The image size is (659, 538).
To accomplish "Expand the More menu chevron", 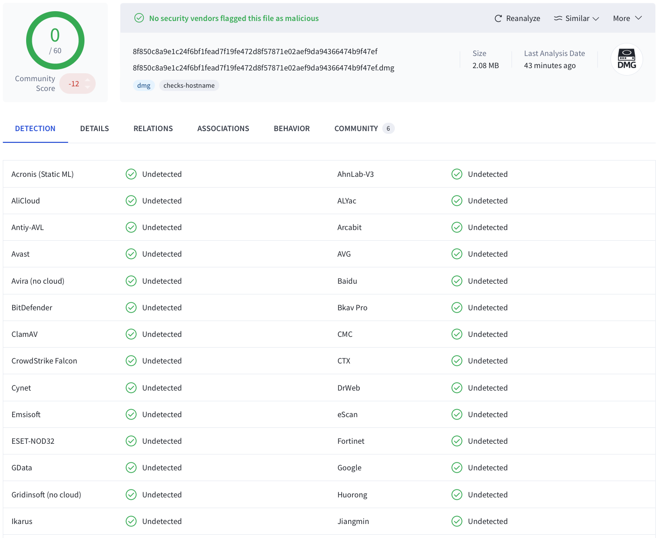I will point(638,18).
